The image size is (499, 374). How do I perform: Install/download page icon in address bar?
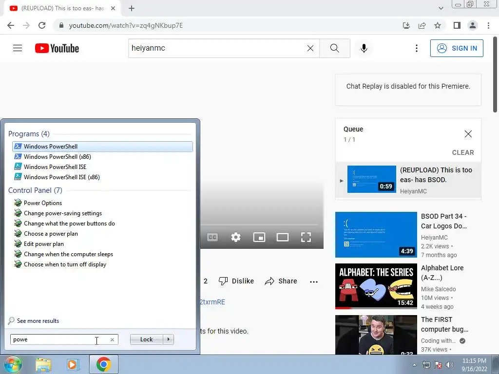pyautogui.click(x=406, y=25)
